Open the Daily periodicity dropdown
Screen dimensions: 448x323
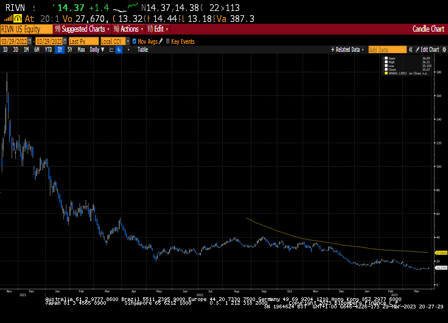tap(97, 50)
